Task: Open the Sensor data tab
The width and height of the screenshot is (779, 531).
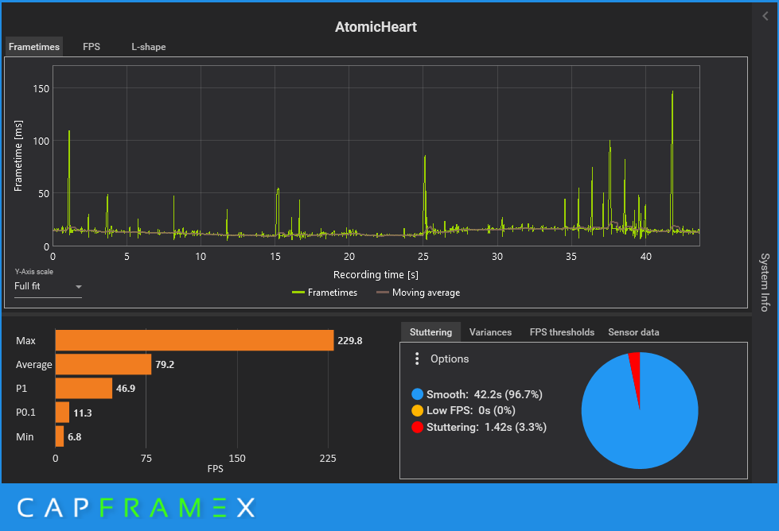Action: [x=633, y=332]
